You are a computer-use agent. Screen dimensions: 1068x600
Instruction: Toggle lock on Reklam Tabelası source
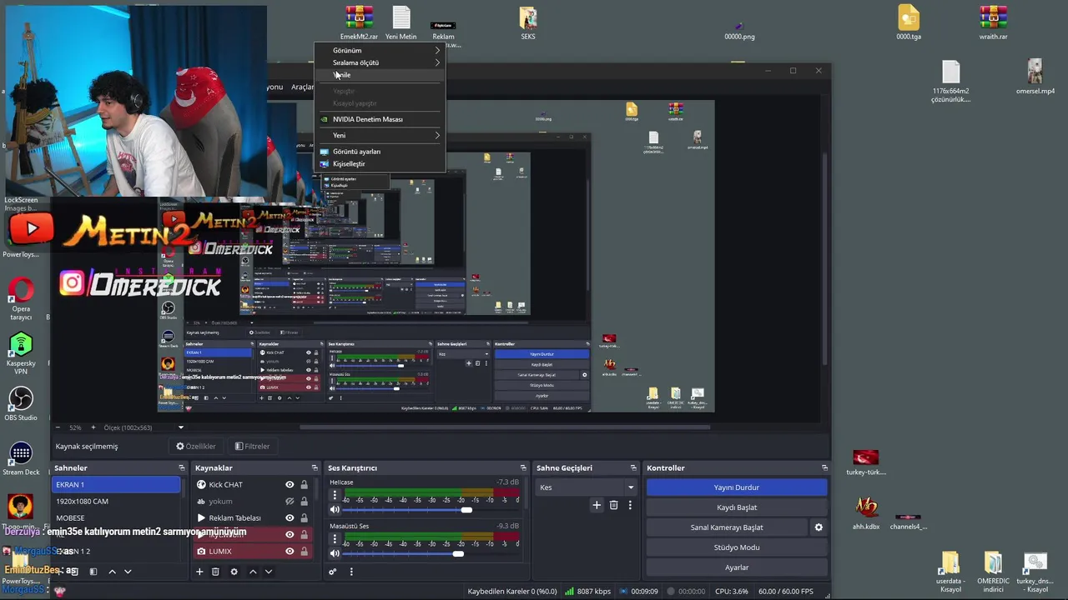point(305,518)
